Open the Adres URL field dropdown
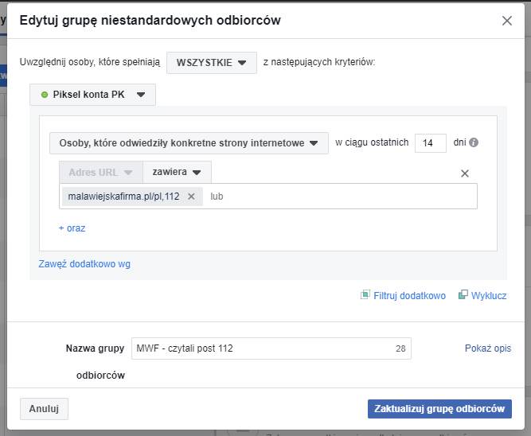This screenshot has width=531, height=436. [100, 172]
